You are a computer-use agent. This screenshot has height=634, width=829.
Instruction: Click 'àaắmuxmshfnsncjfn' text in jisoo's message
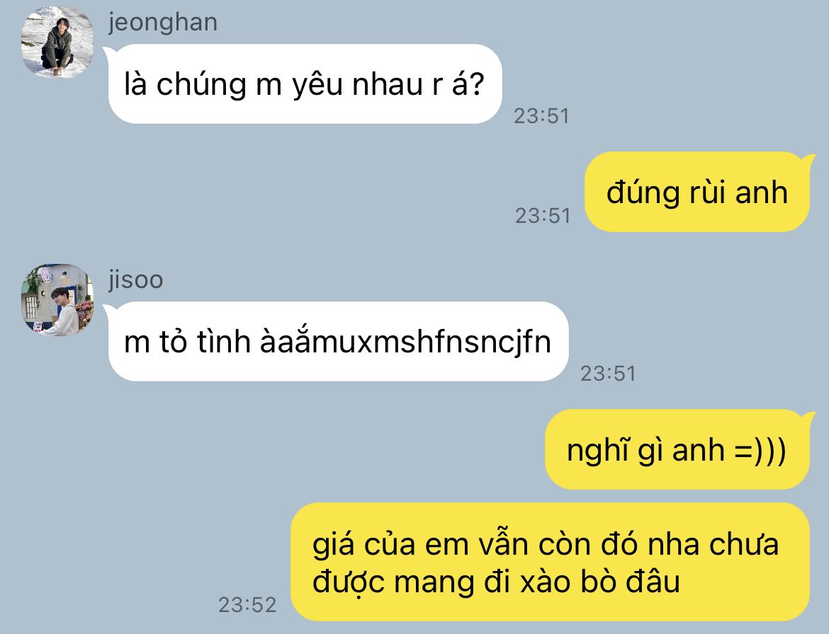click(x=405, y=342)
